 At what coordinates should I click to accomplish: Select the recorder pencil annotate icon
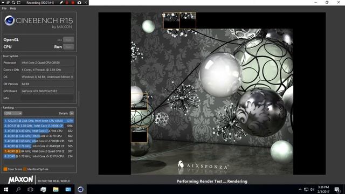[61, 3]
